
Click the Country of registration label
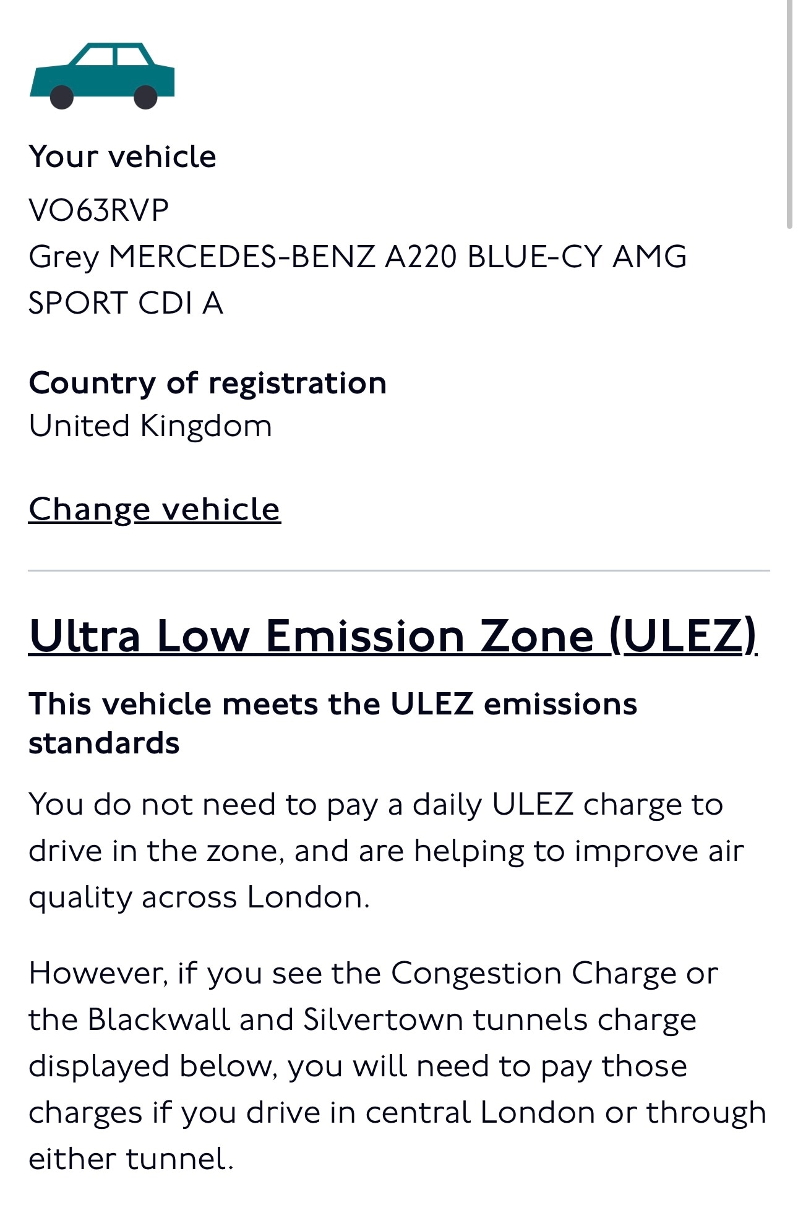pos(208,383)
